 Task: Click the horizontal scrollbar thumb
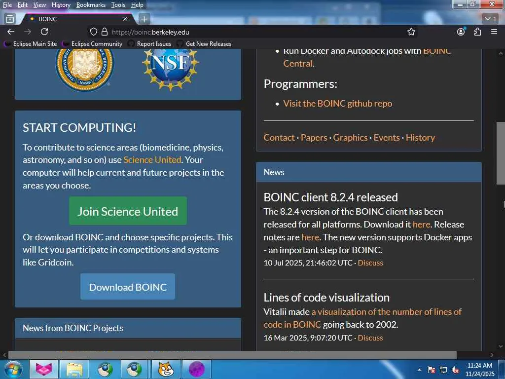point(232,355)
